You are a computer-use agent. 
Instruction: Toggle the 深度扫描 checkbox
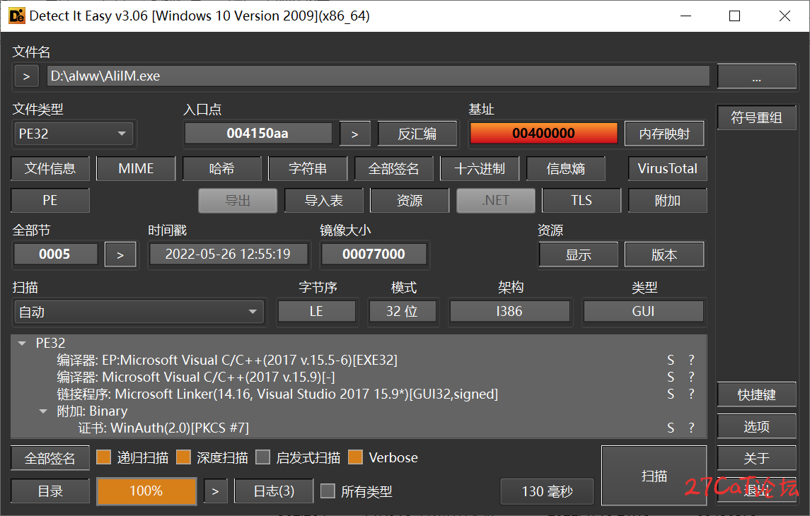tap(183, 457)
